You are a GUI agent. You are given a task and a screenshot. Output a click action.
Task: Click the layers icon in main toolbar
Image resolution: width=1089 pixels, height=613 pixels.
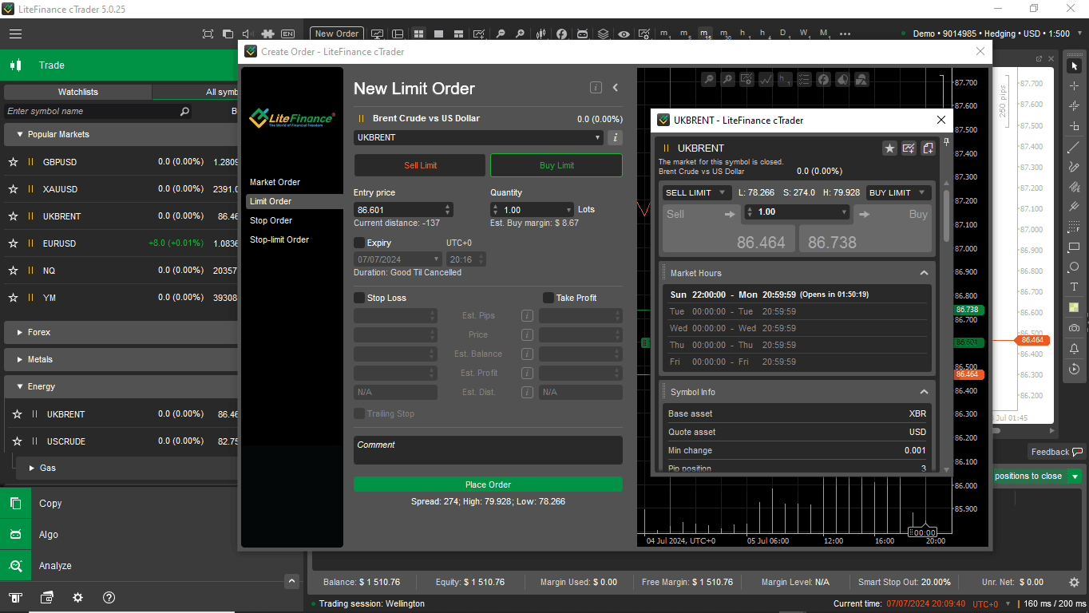click(x=604, y=34)
